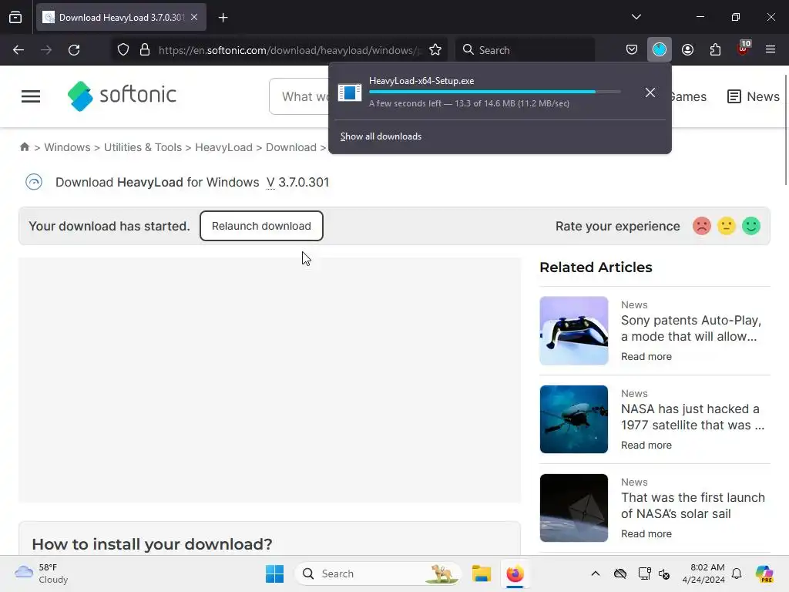
Task: Open the Firefox account icon
Action: (687, 50)
